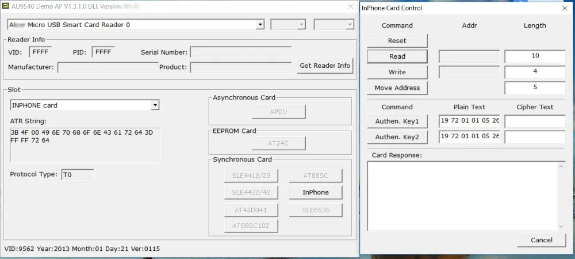Open the InPhone synchronous card control
This screenshot has width=575, height=259.
[x=315, y=192]
